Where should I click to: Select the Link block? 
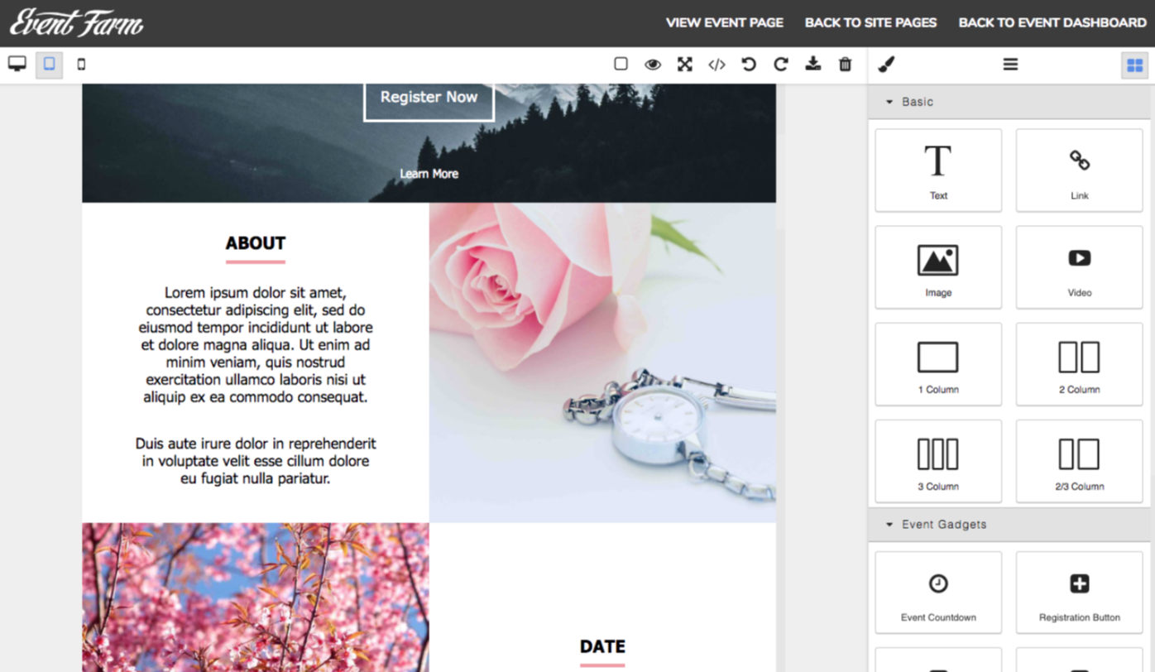(1079, 170)
